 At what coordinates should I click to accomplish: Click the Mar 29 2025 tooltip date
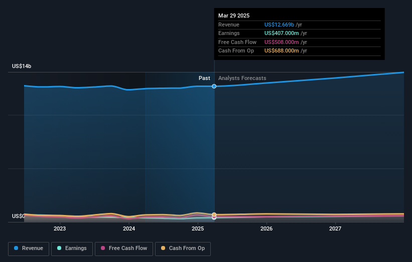(234, 15)
